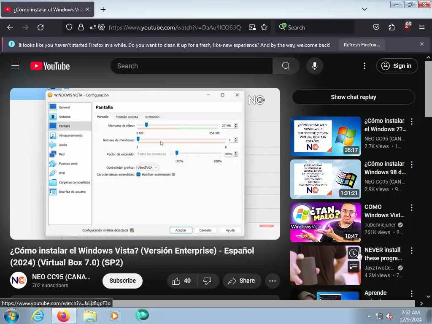Go back with the browser back arrow

pos(10,27)
